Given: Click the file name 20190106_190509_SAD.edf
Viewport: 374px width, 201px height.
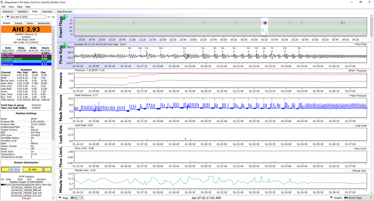Looking at the screenshot, I should (x=26, y=193).
